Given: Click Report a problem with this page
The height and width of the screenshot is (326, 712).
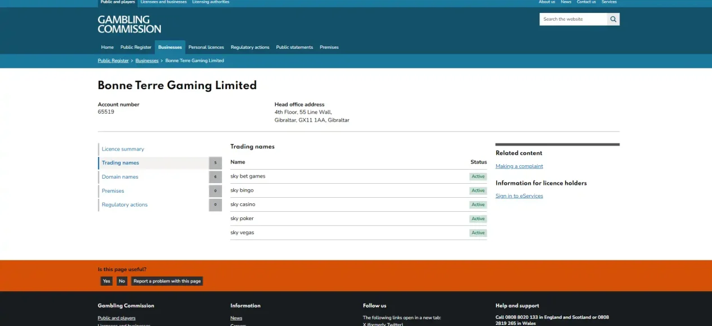Looking at the screenshot, I should coord(167,281).
